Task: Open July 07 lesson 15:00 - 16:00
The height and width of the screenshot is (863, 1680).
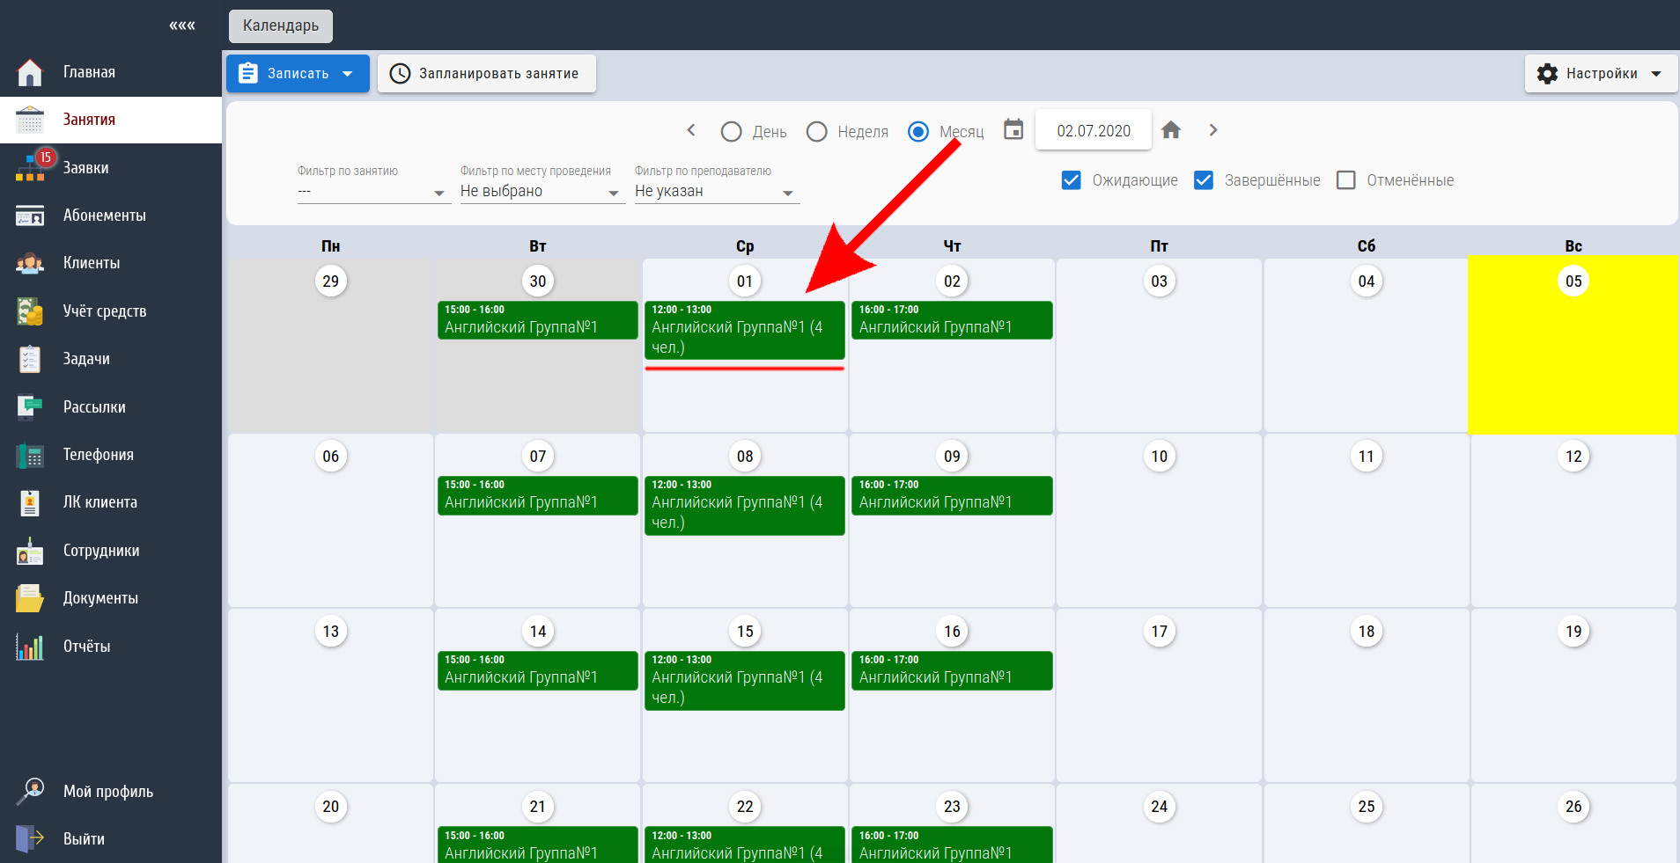Action: click(538, 495)
